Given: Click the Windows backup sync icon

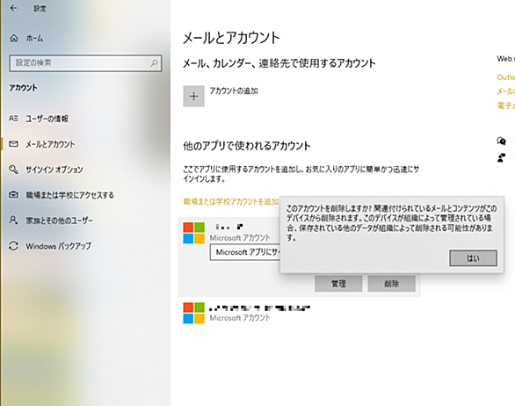Looking at the screenshot, I should (x=13, y=246).
